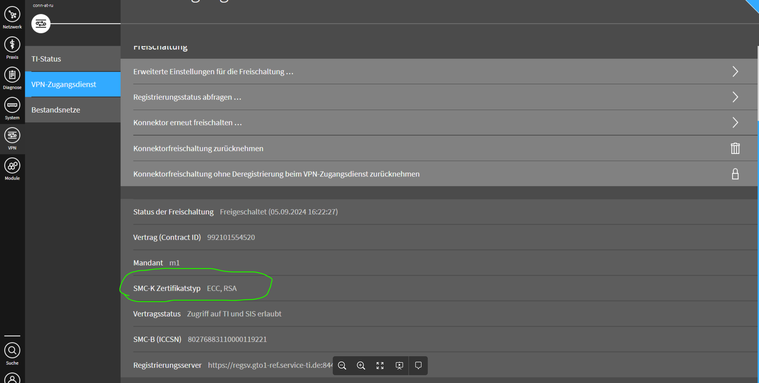Click the Registrierungsserver URL link
The image size is (759, 383).
coord(270,365)
